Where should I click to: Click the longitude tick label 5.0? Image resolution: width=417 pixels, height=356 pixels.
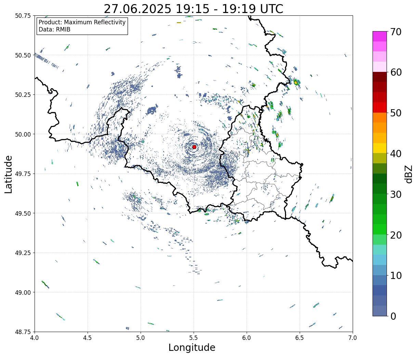[x=141, y=338]
